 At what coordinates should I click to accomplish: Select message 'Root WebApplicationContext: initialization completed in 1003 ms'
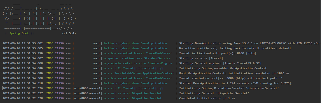(234, 73)
